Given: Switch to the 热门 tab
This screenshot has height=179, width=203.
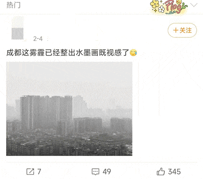Looking at the screenshot, I should 13,5.
